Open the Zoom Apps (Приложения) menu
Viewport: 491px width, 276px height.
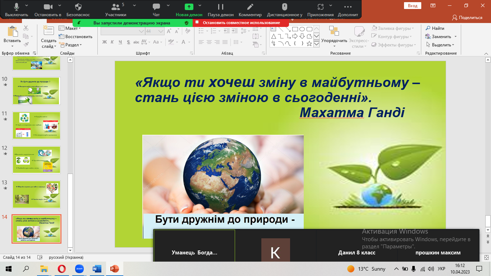tap(320, 7)
